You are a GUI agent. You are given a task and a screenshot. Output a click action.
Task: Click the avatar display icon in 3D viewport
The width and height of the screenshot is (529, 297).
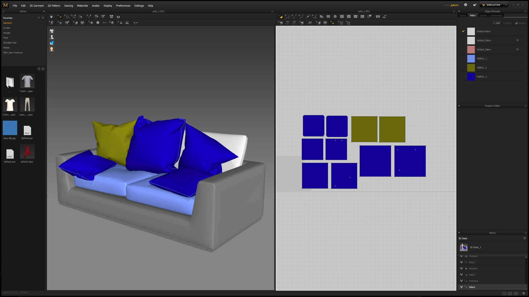[52, 37]
